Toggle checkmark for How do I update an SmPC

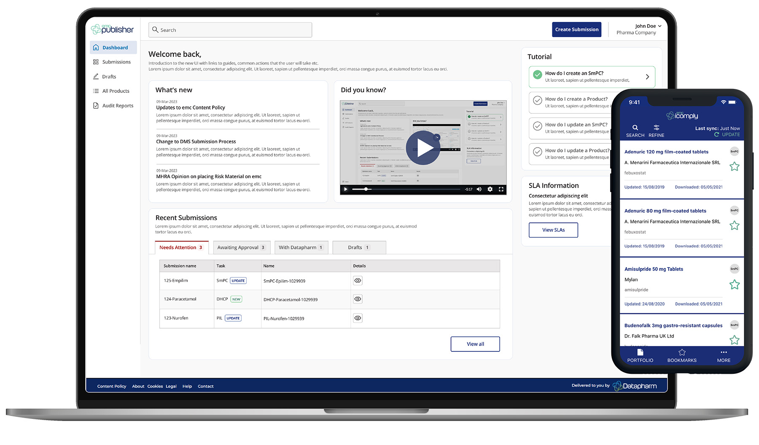[x=538, y=126]
